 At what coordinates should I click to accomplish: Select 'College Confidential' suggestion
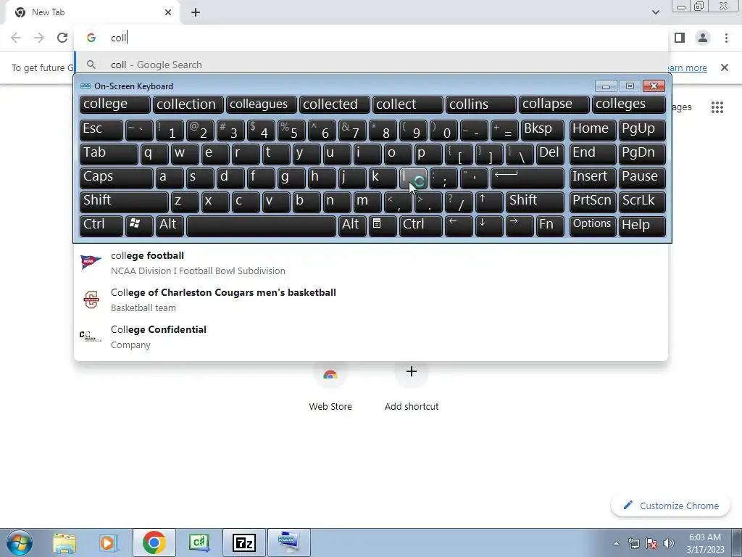[x=370, y=337]
